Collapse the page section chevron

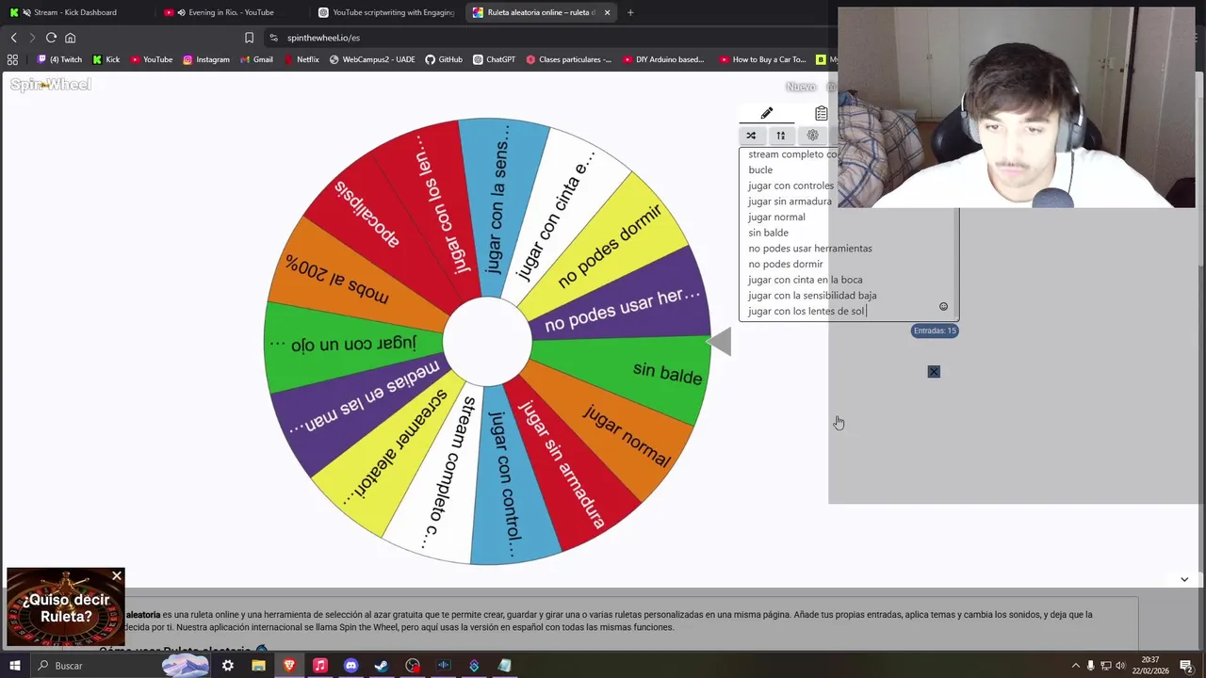(1184, 579)
